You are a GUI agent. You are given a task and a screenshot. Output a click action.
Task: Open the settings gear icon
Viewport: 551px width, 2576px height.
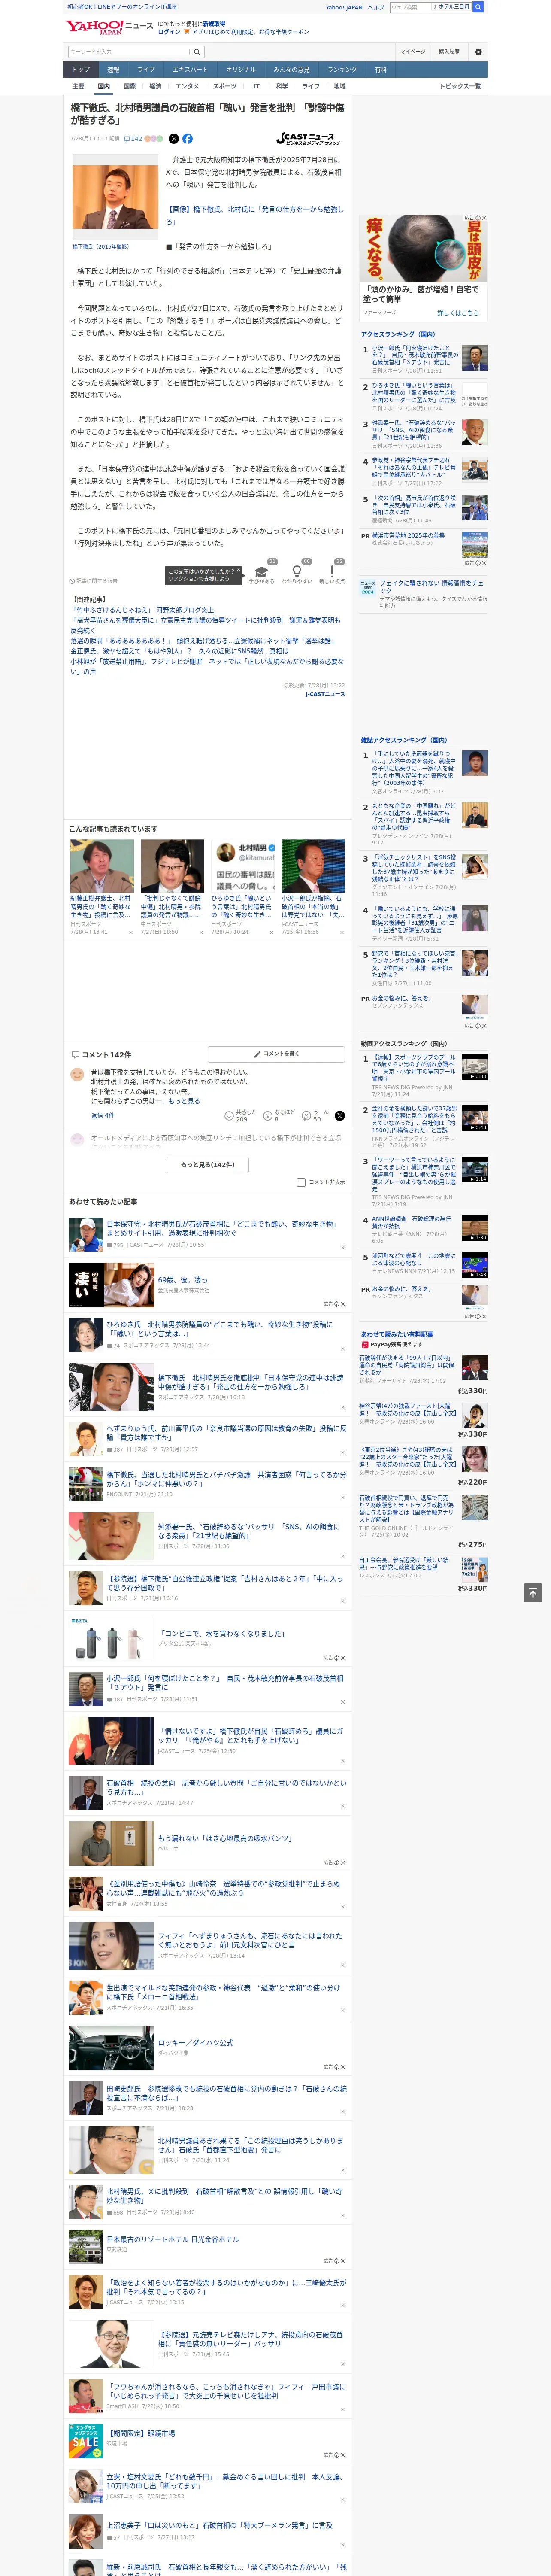click(478, 51)
